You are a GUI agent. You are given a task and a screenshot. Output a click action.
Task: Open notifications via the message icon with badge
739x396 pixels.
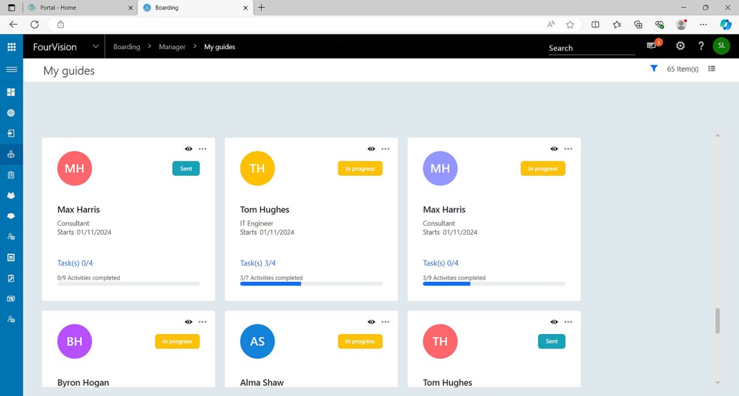point(652,45)
